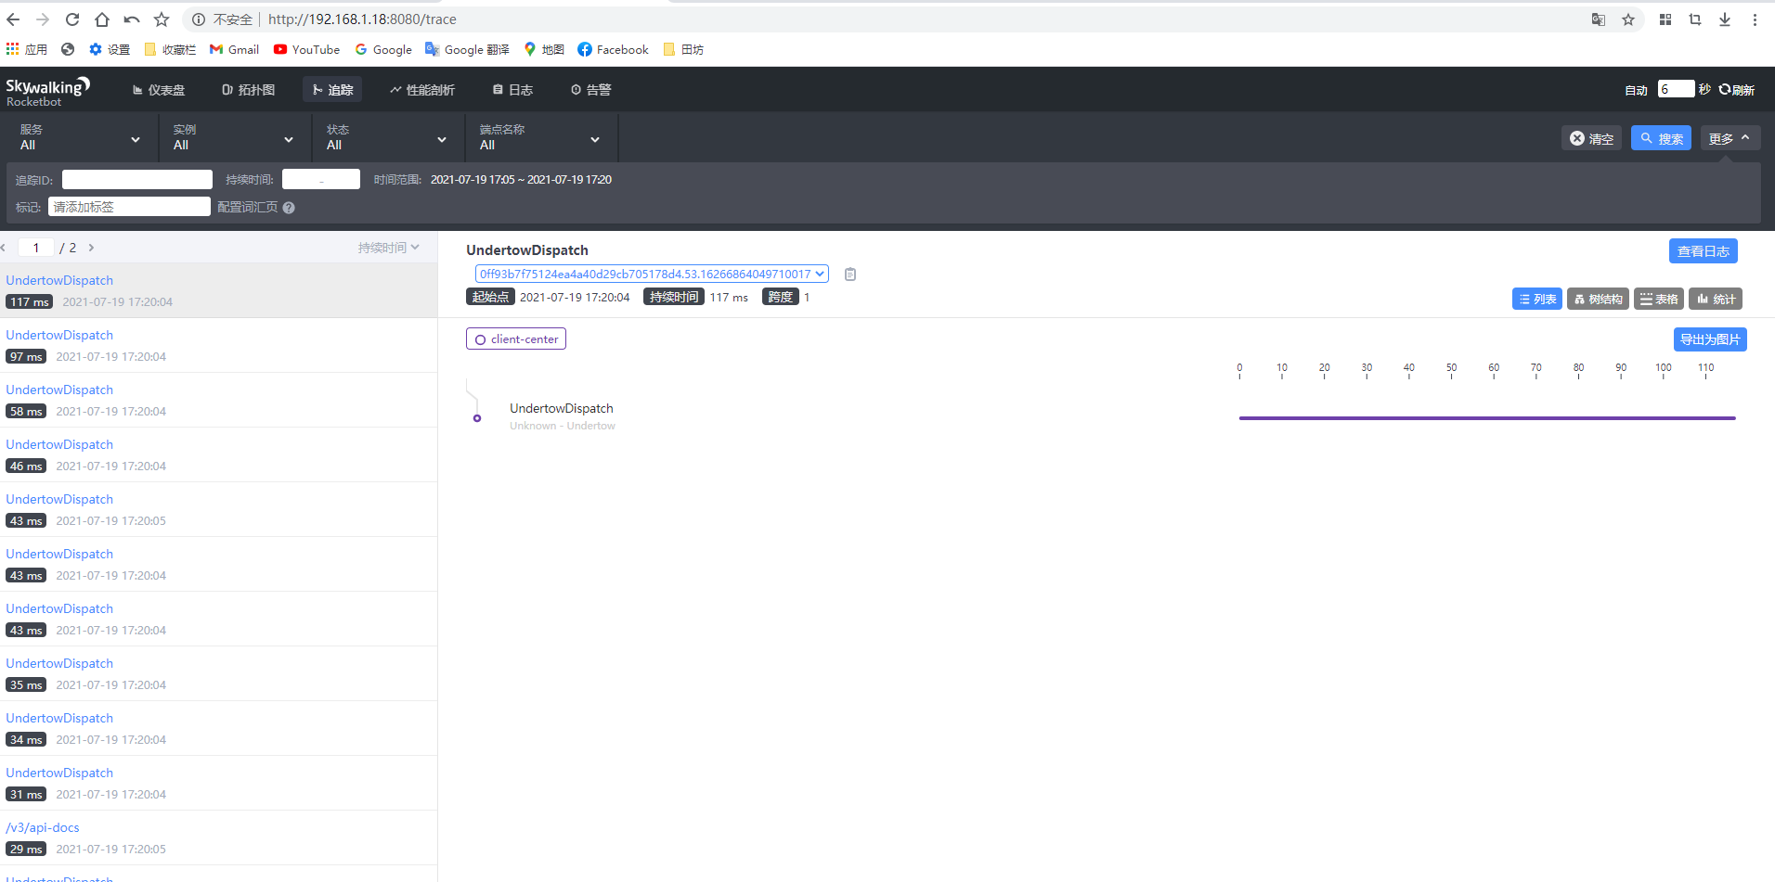Focus the 追踪ID input field
1775x882 pixels.
(137, 180)
